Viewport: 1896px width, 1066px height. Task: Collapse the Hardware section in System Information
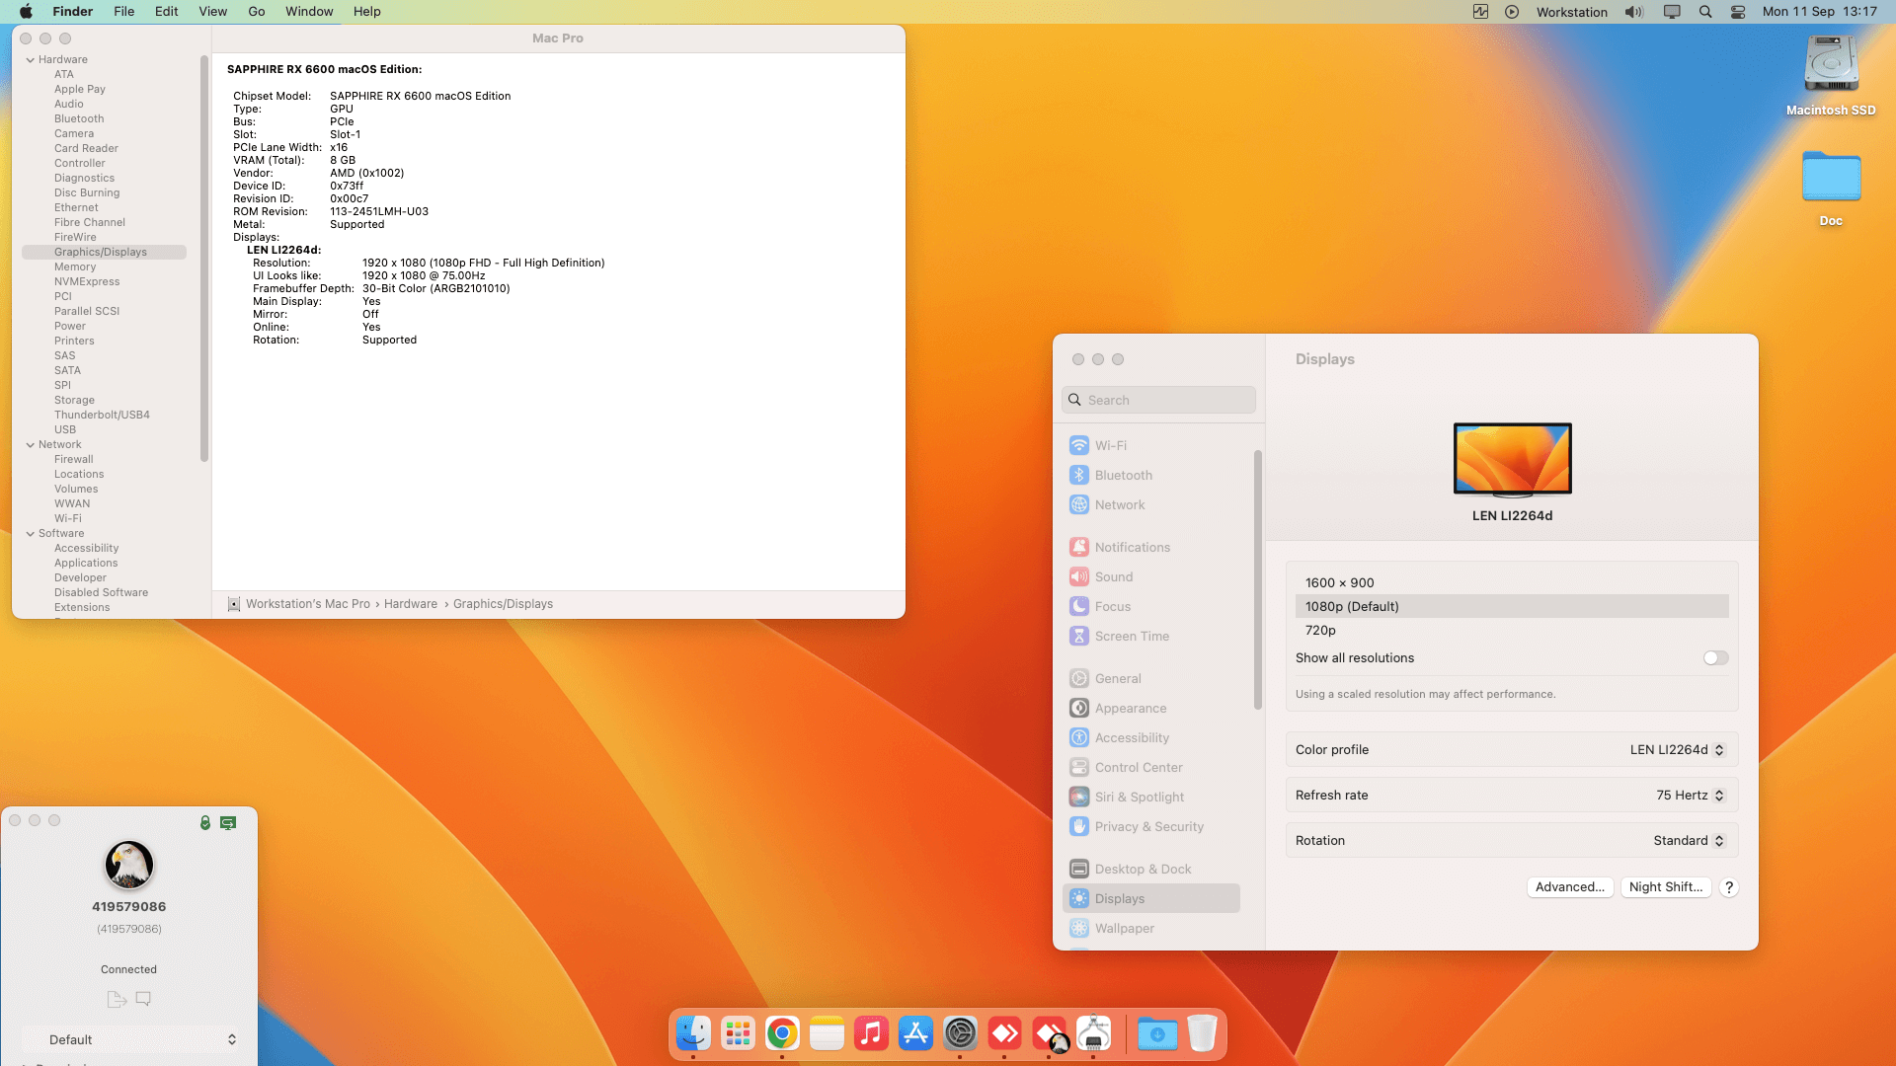click(31, 58)
